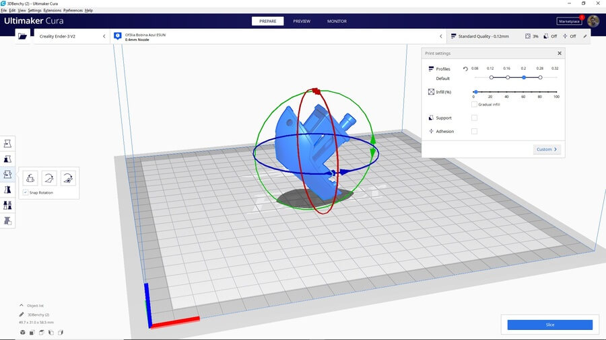The height and width of the screenshot is (340, 606).
Task: Expand Creality Ender-3 V2 printer selector
Action: [x=71, y=36]
